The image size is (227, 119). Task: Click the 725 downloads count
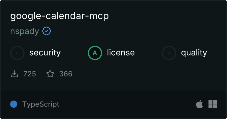click(x=30, y=74)
